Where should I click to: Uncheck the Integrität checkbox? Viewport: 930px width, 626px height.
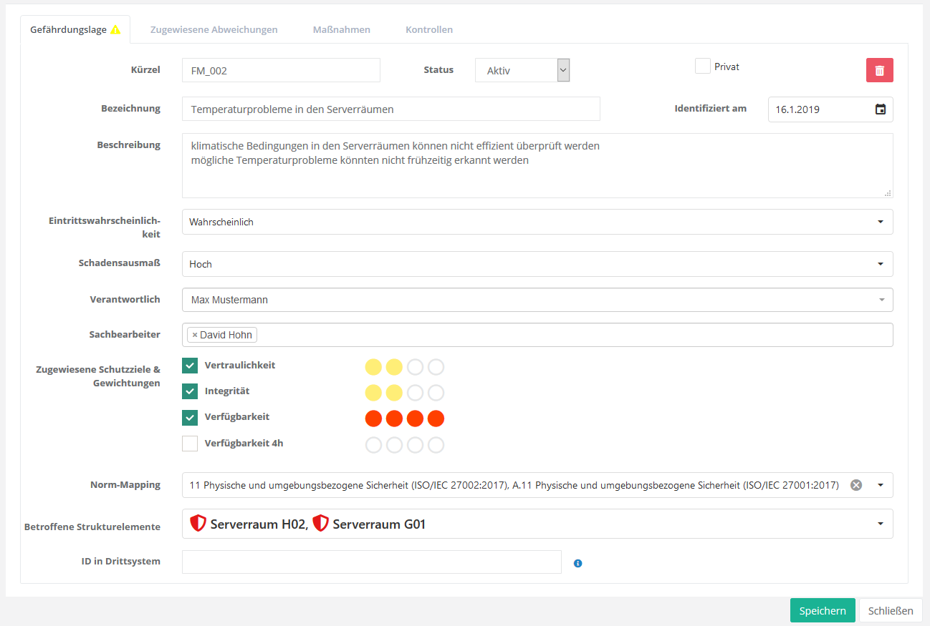coord(190,392)
